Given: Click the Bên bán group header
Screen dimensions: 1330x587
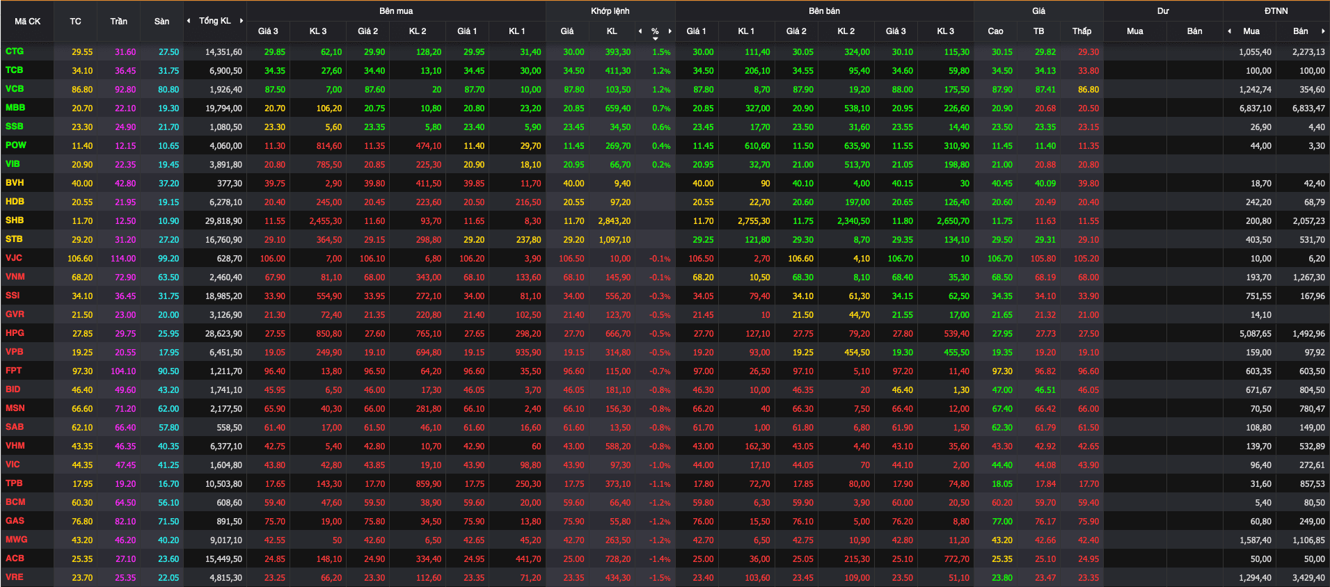Looking at the screenshot, I should [824, 11].
